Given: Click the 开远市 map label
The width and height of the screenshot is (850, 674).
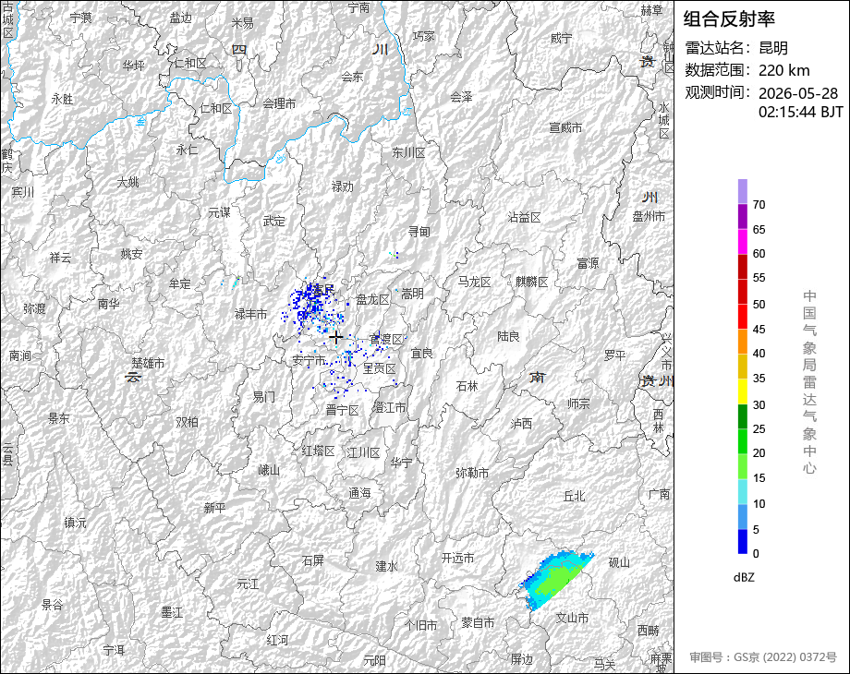Looking at the screenshot, I should coord(457,558).
